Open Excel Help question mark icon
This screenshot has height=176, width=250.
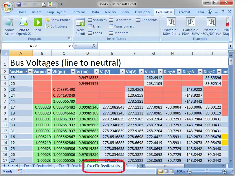point(210,12)
